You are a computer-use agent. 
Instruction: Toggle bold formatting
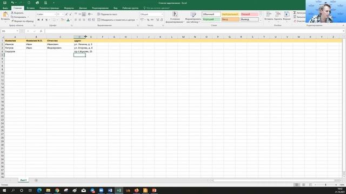point(38,20)
